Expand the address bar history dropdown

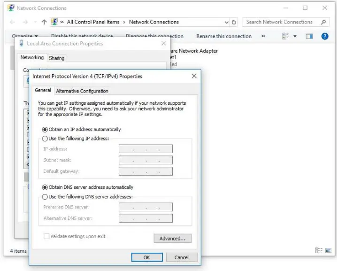point(226,22)
